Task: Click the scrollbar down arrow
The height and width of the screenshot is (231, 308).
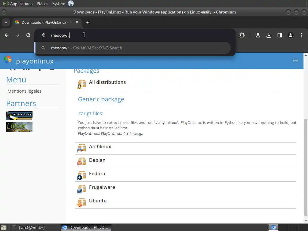Action: pos(306,221)
